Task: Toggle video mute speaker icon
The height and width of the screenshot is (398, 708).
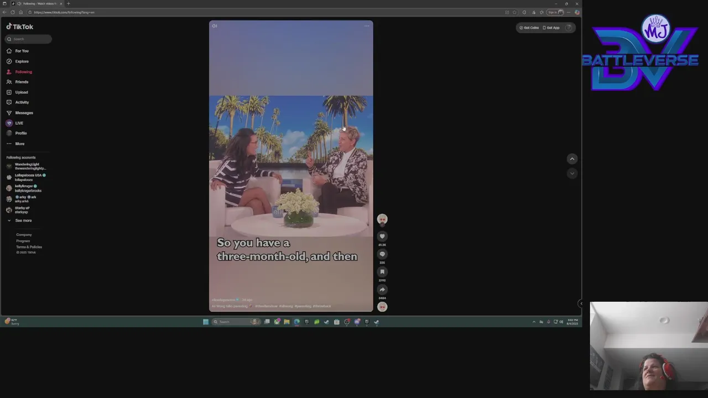Action: pyautogui.click(x=215, y=26)
